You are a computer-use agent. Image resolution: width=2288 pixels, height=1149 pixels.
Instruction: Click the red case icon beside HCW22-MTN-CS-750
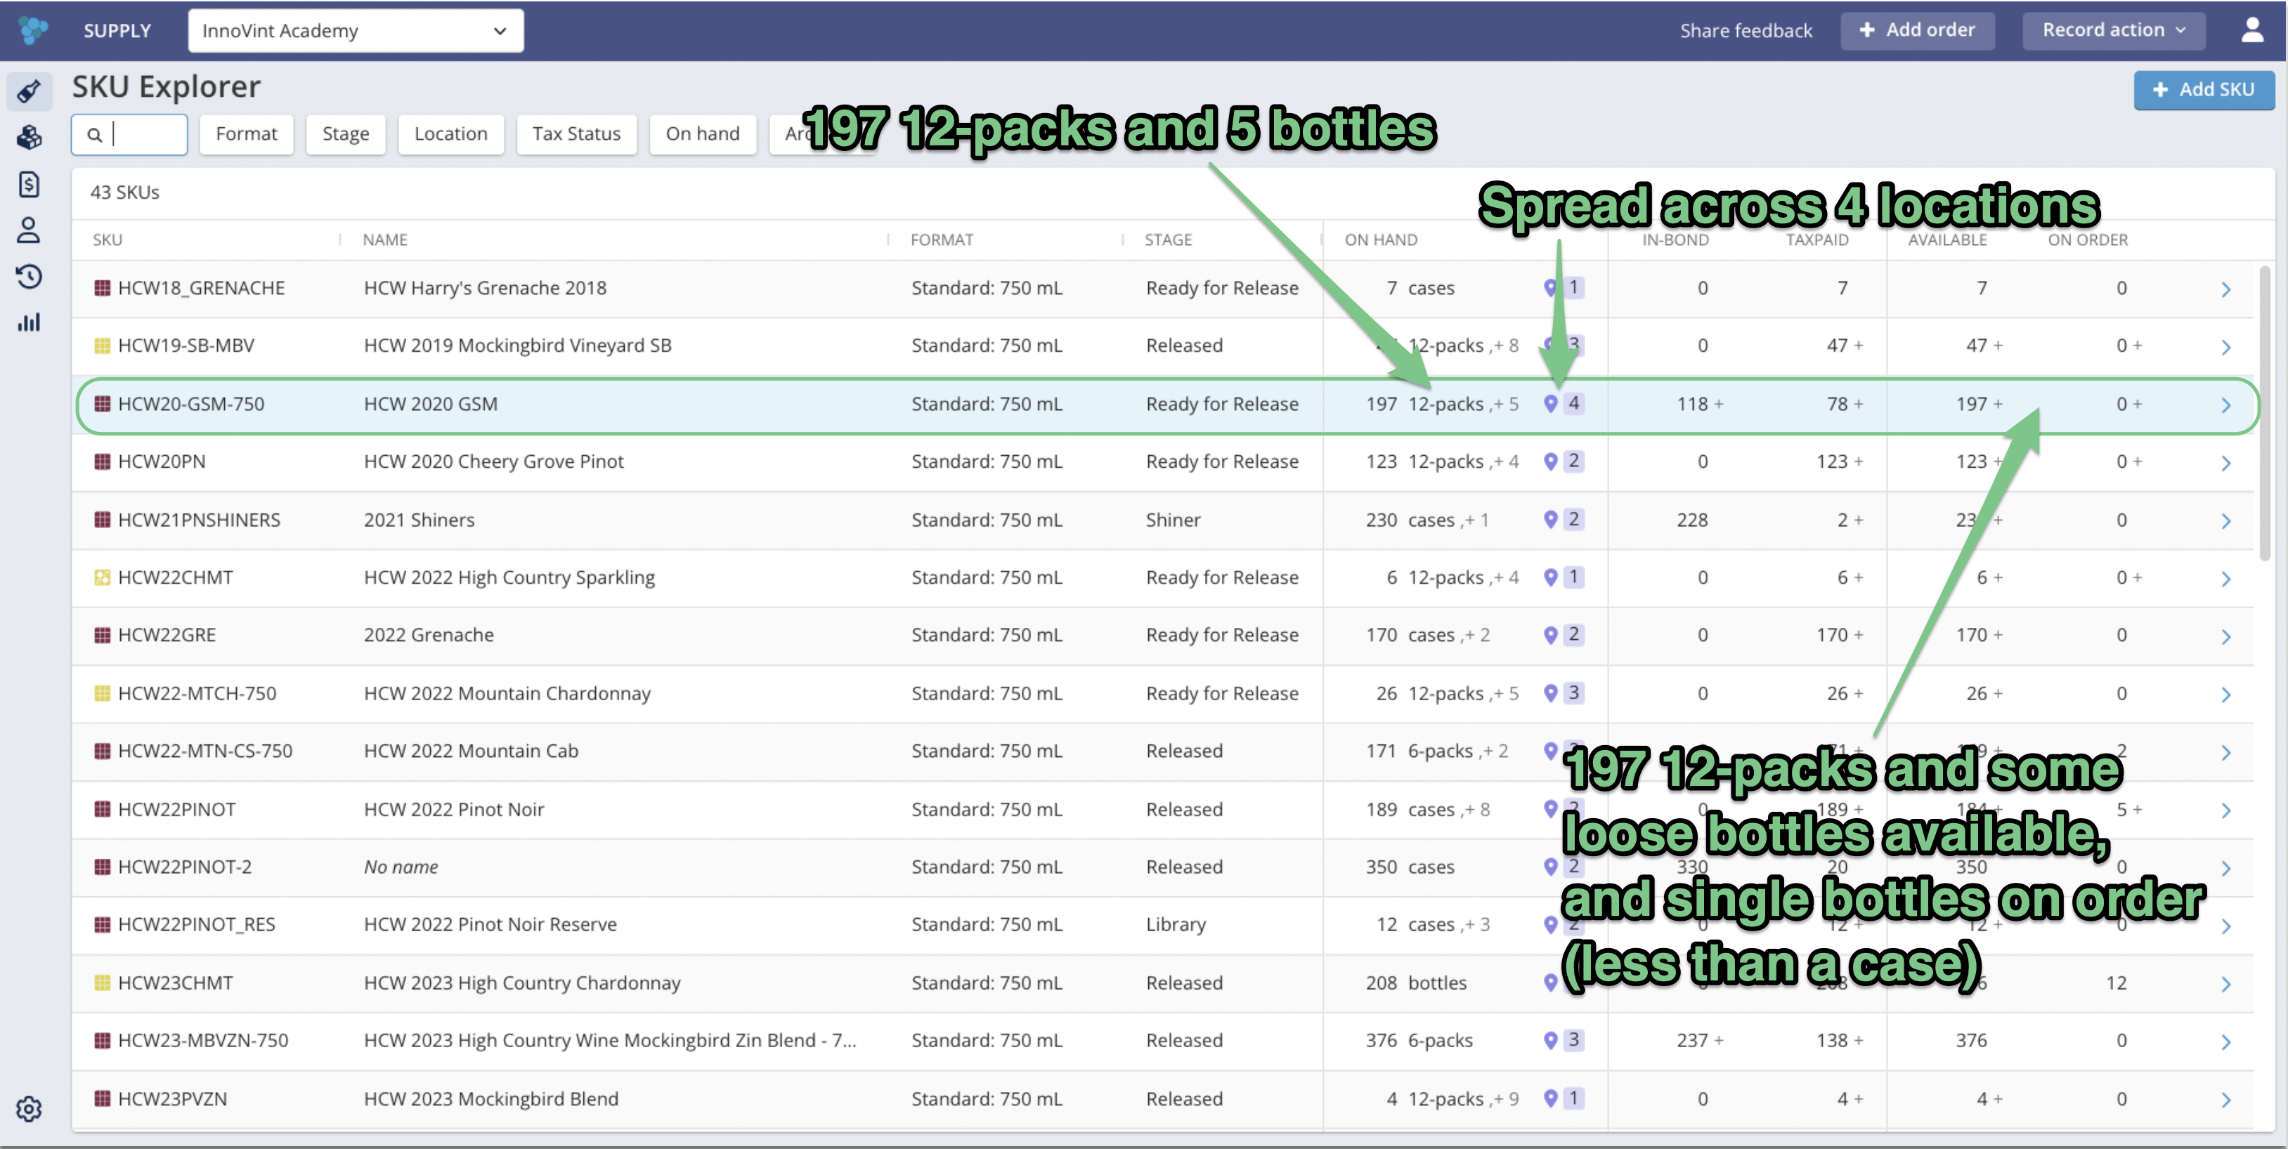coord(102,750)
